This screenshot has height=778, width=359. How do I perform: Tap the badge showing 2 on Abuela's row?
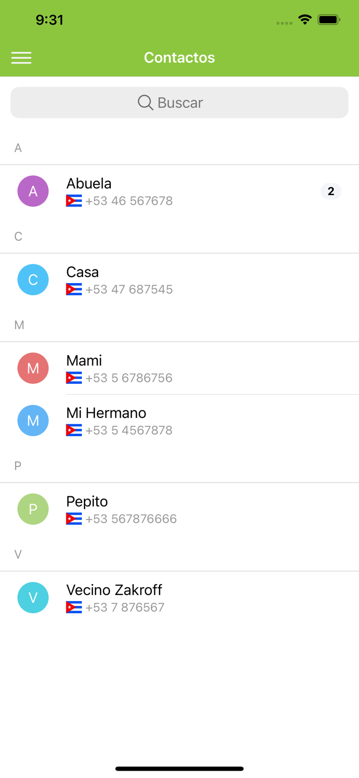coord(331,191)
